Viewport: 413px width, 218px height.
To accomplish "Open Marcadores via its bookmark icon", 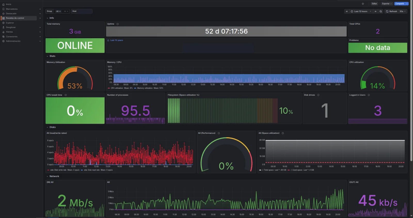I will pyautogui.click(x=3, y=9).
